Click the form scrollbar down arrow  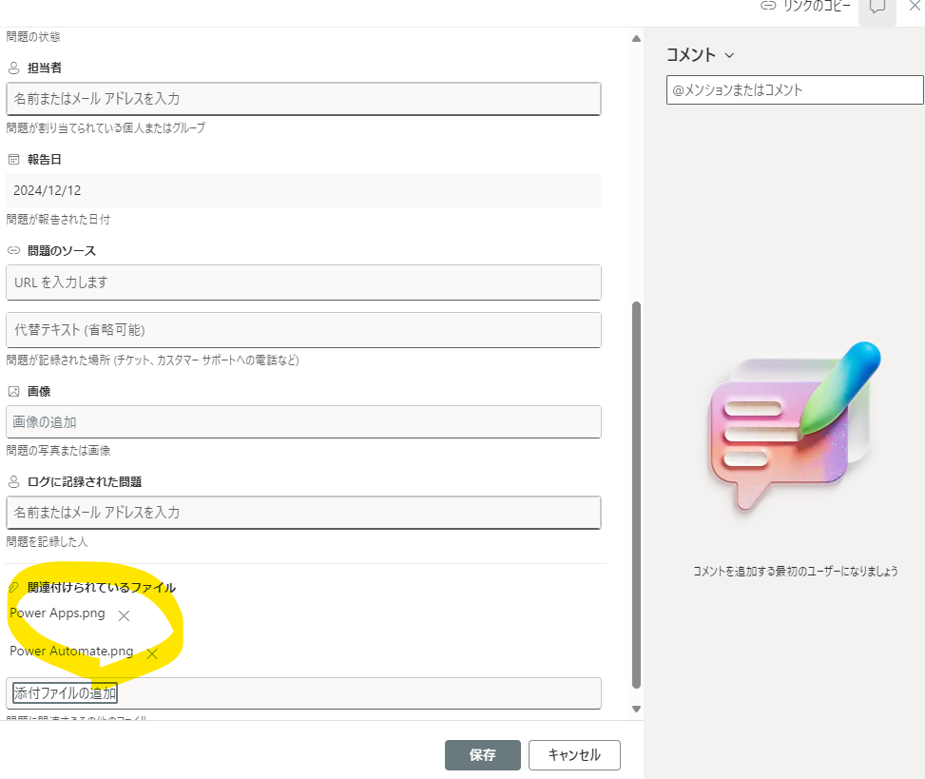click(636, 709)
